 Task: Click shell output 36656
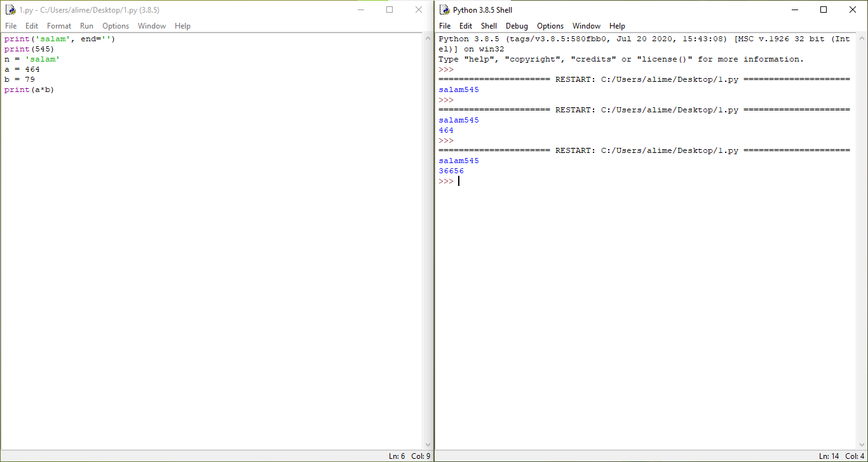[451, 171]
